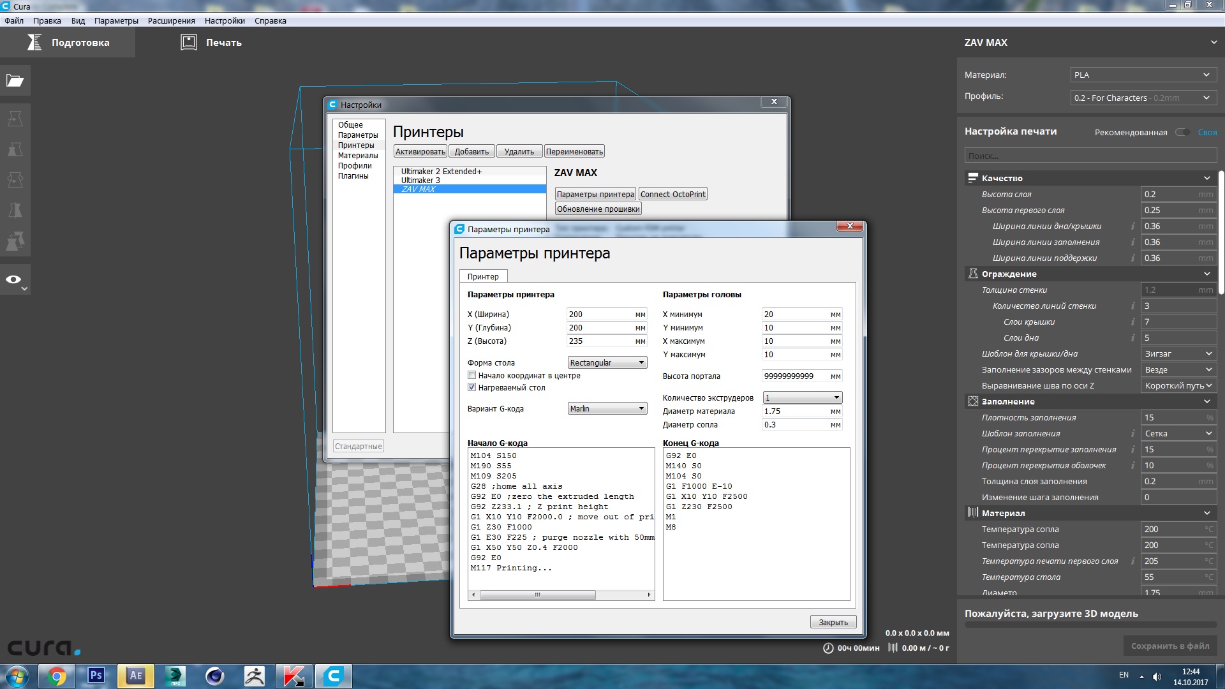Viewport: 1225px width, 689px height.
Task: Open the Материал PLA dropdown
Action: coord(1143,75)
